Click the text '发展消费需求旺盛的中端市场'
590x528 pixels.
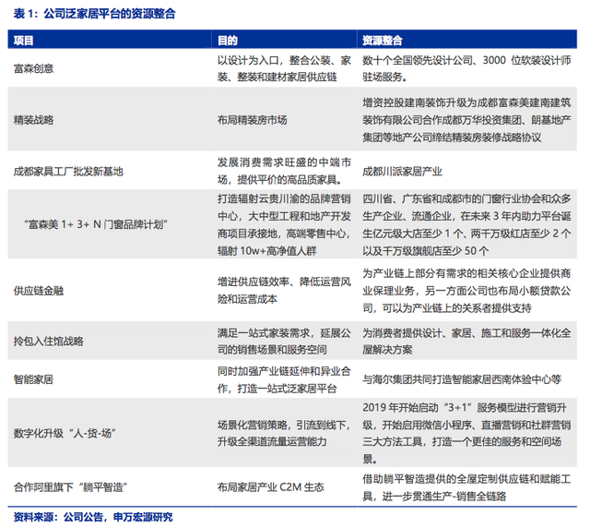[x=284, y=171]
